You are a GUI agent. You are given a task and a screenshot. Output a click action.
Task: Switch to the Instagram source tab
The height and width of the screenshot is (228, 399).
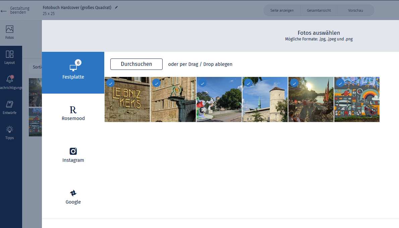(73, 156)
